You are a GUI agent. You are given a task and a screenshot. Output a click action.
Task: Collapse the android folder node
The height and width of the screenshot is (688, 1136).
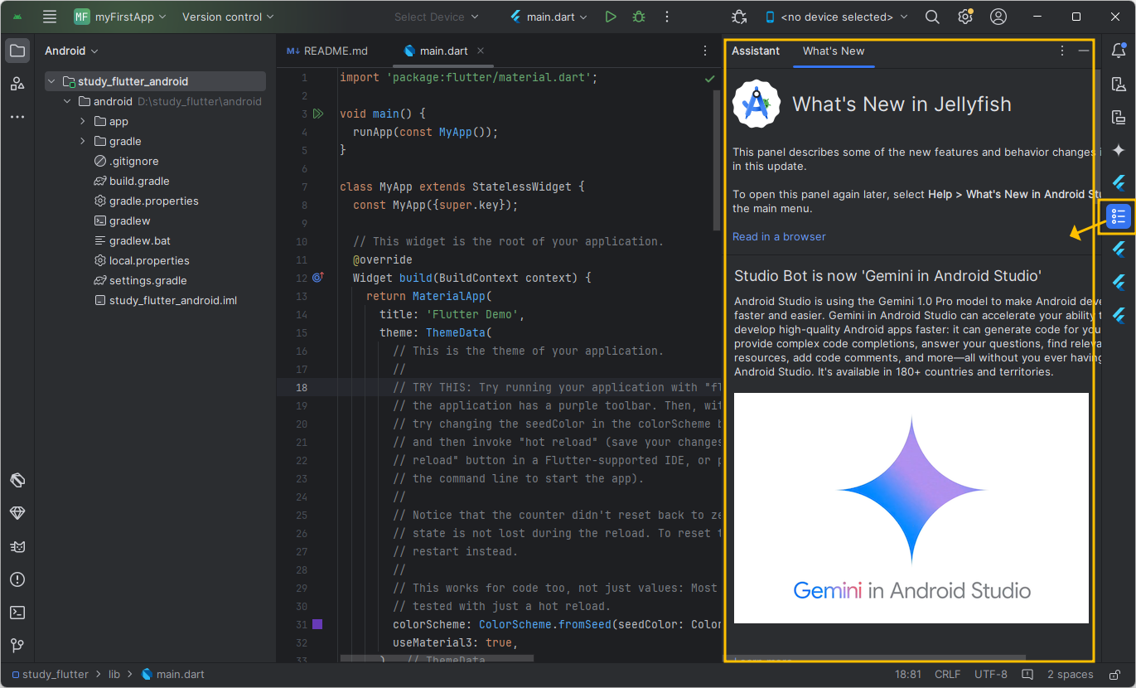[x=67, y=101]
